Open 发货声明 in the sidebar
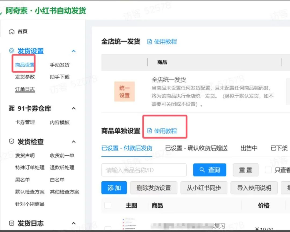Image resolution: width=290 pixels, height=232 pixels. [25, 156]
